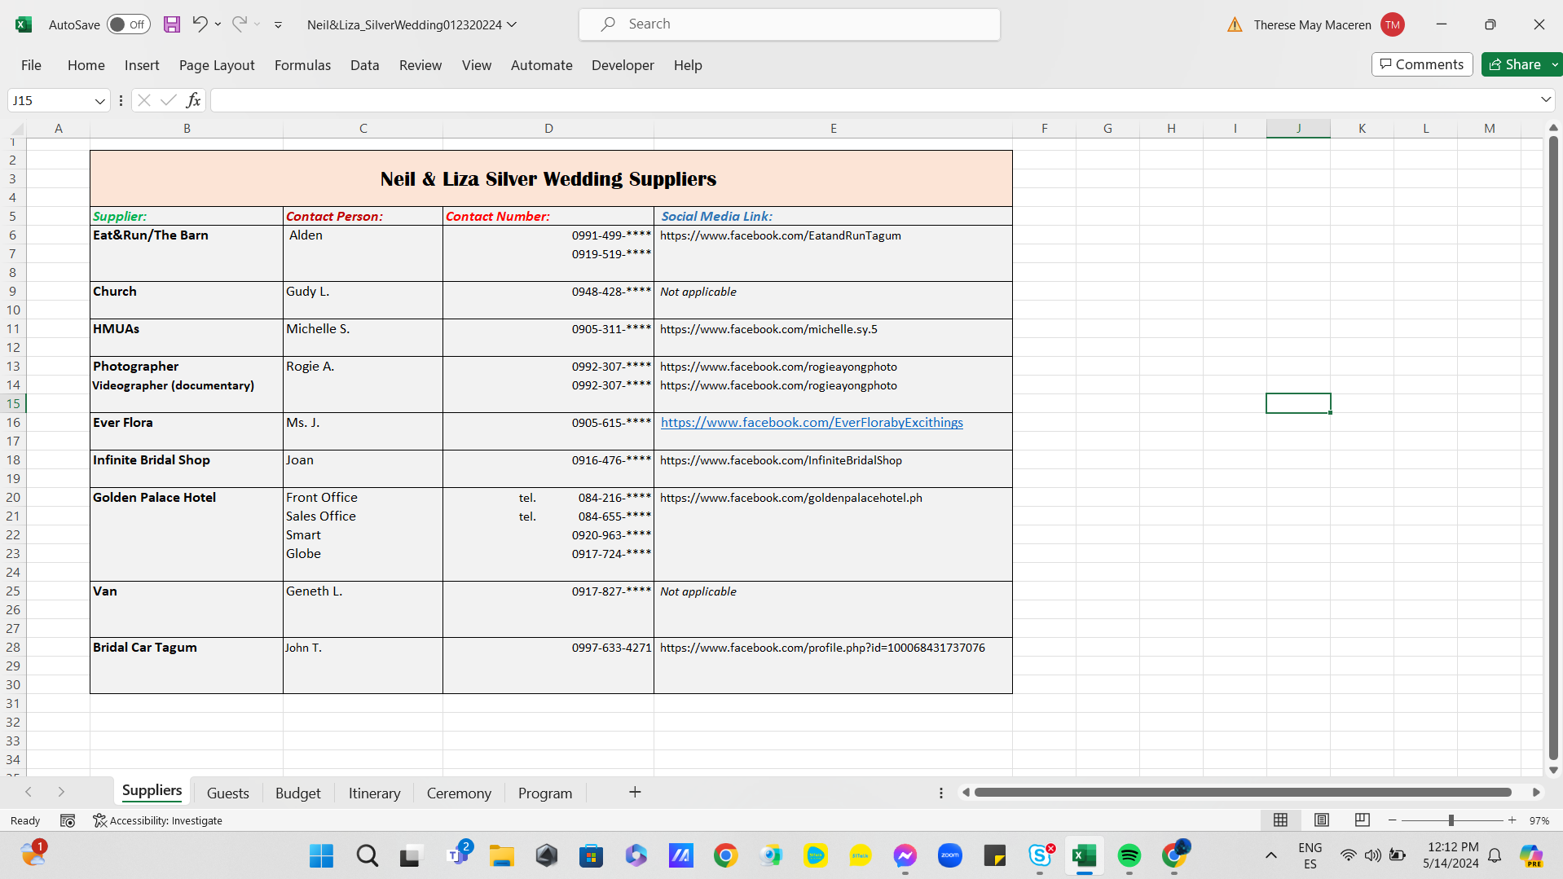
Task: Click the 97% zoom level button
Action: [1539, 820]
